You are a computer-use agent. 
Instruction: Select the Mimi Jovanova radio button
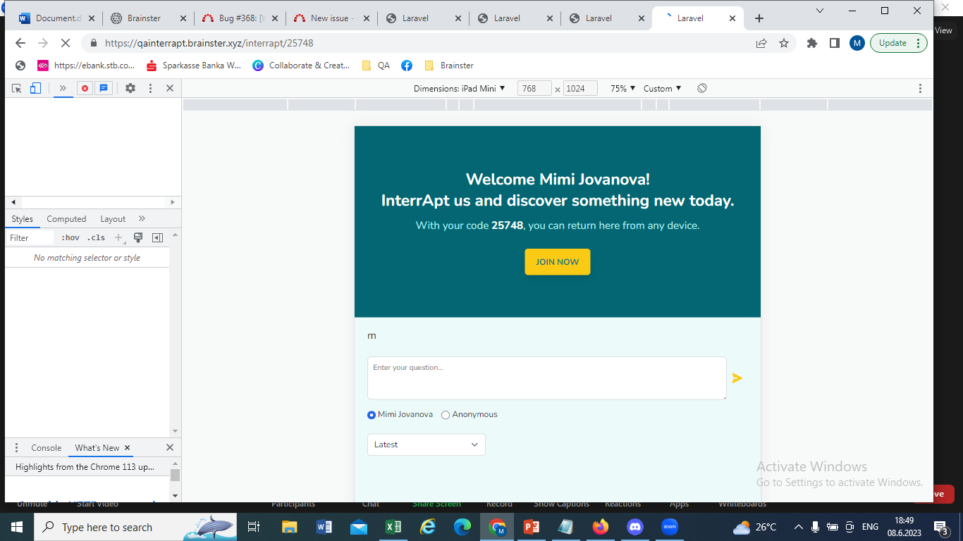372,415
